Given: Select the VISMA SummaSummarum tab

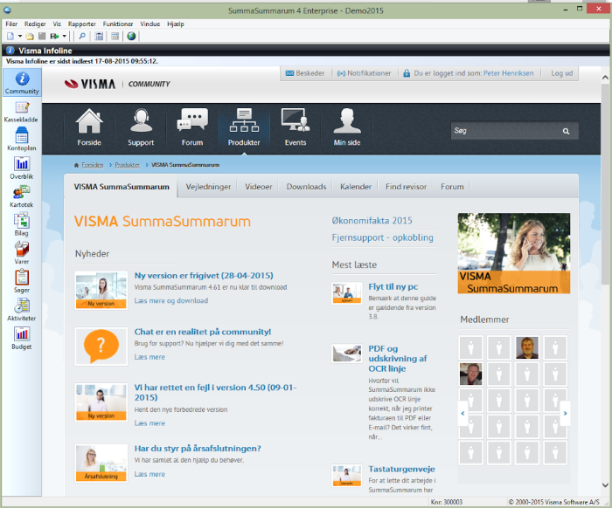Looking at the screenshot, I should click(x=122, y=187).
